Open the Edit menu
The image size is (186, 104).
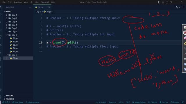9,2
